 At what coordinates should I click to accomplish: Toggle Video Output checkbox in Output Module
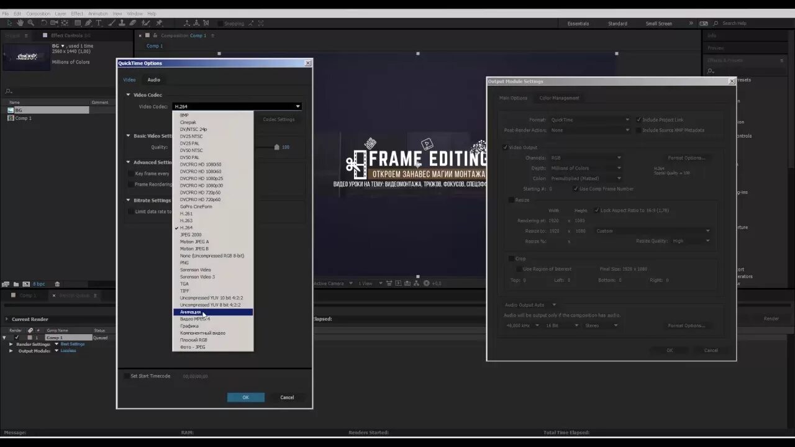point(505,147)
